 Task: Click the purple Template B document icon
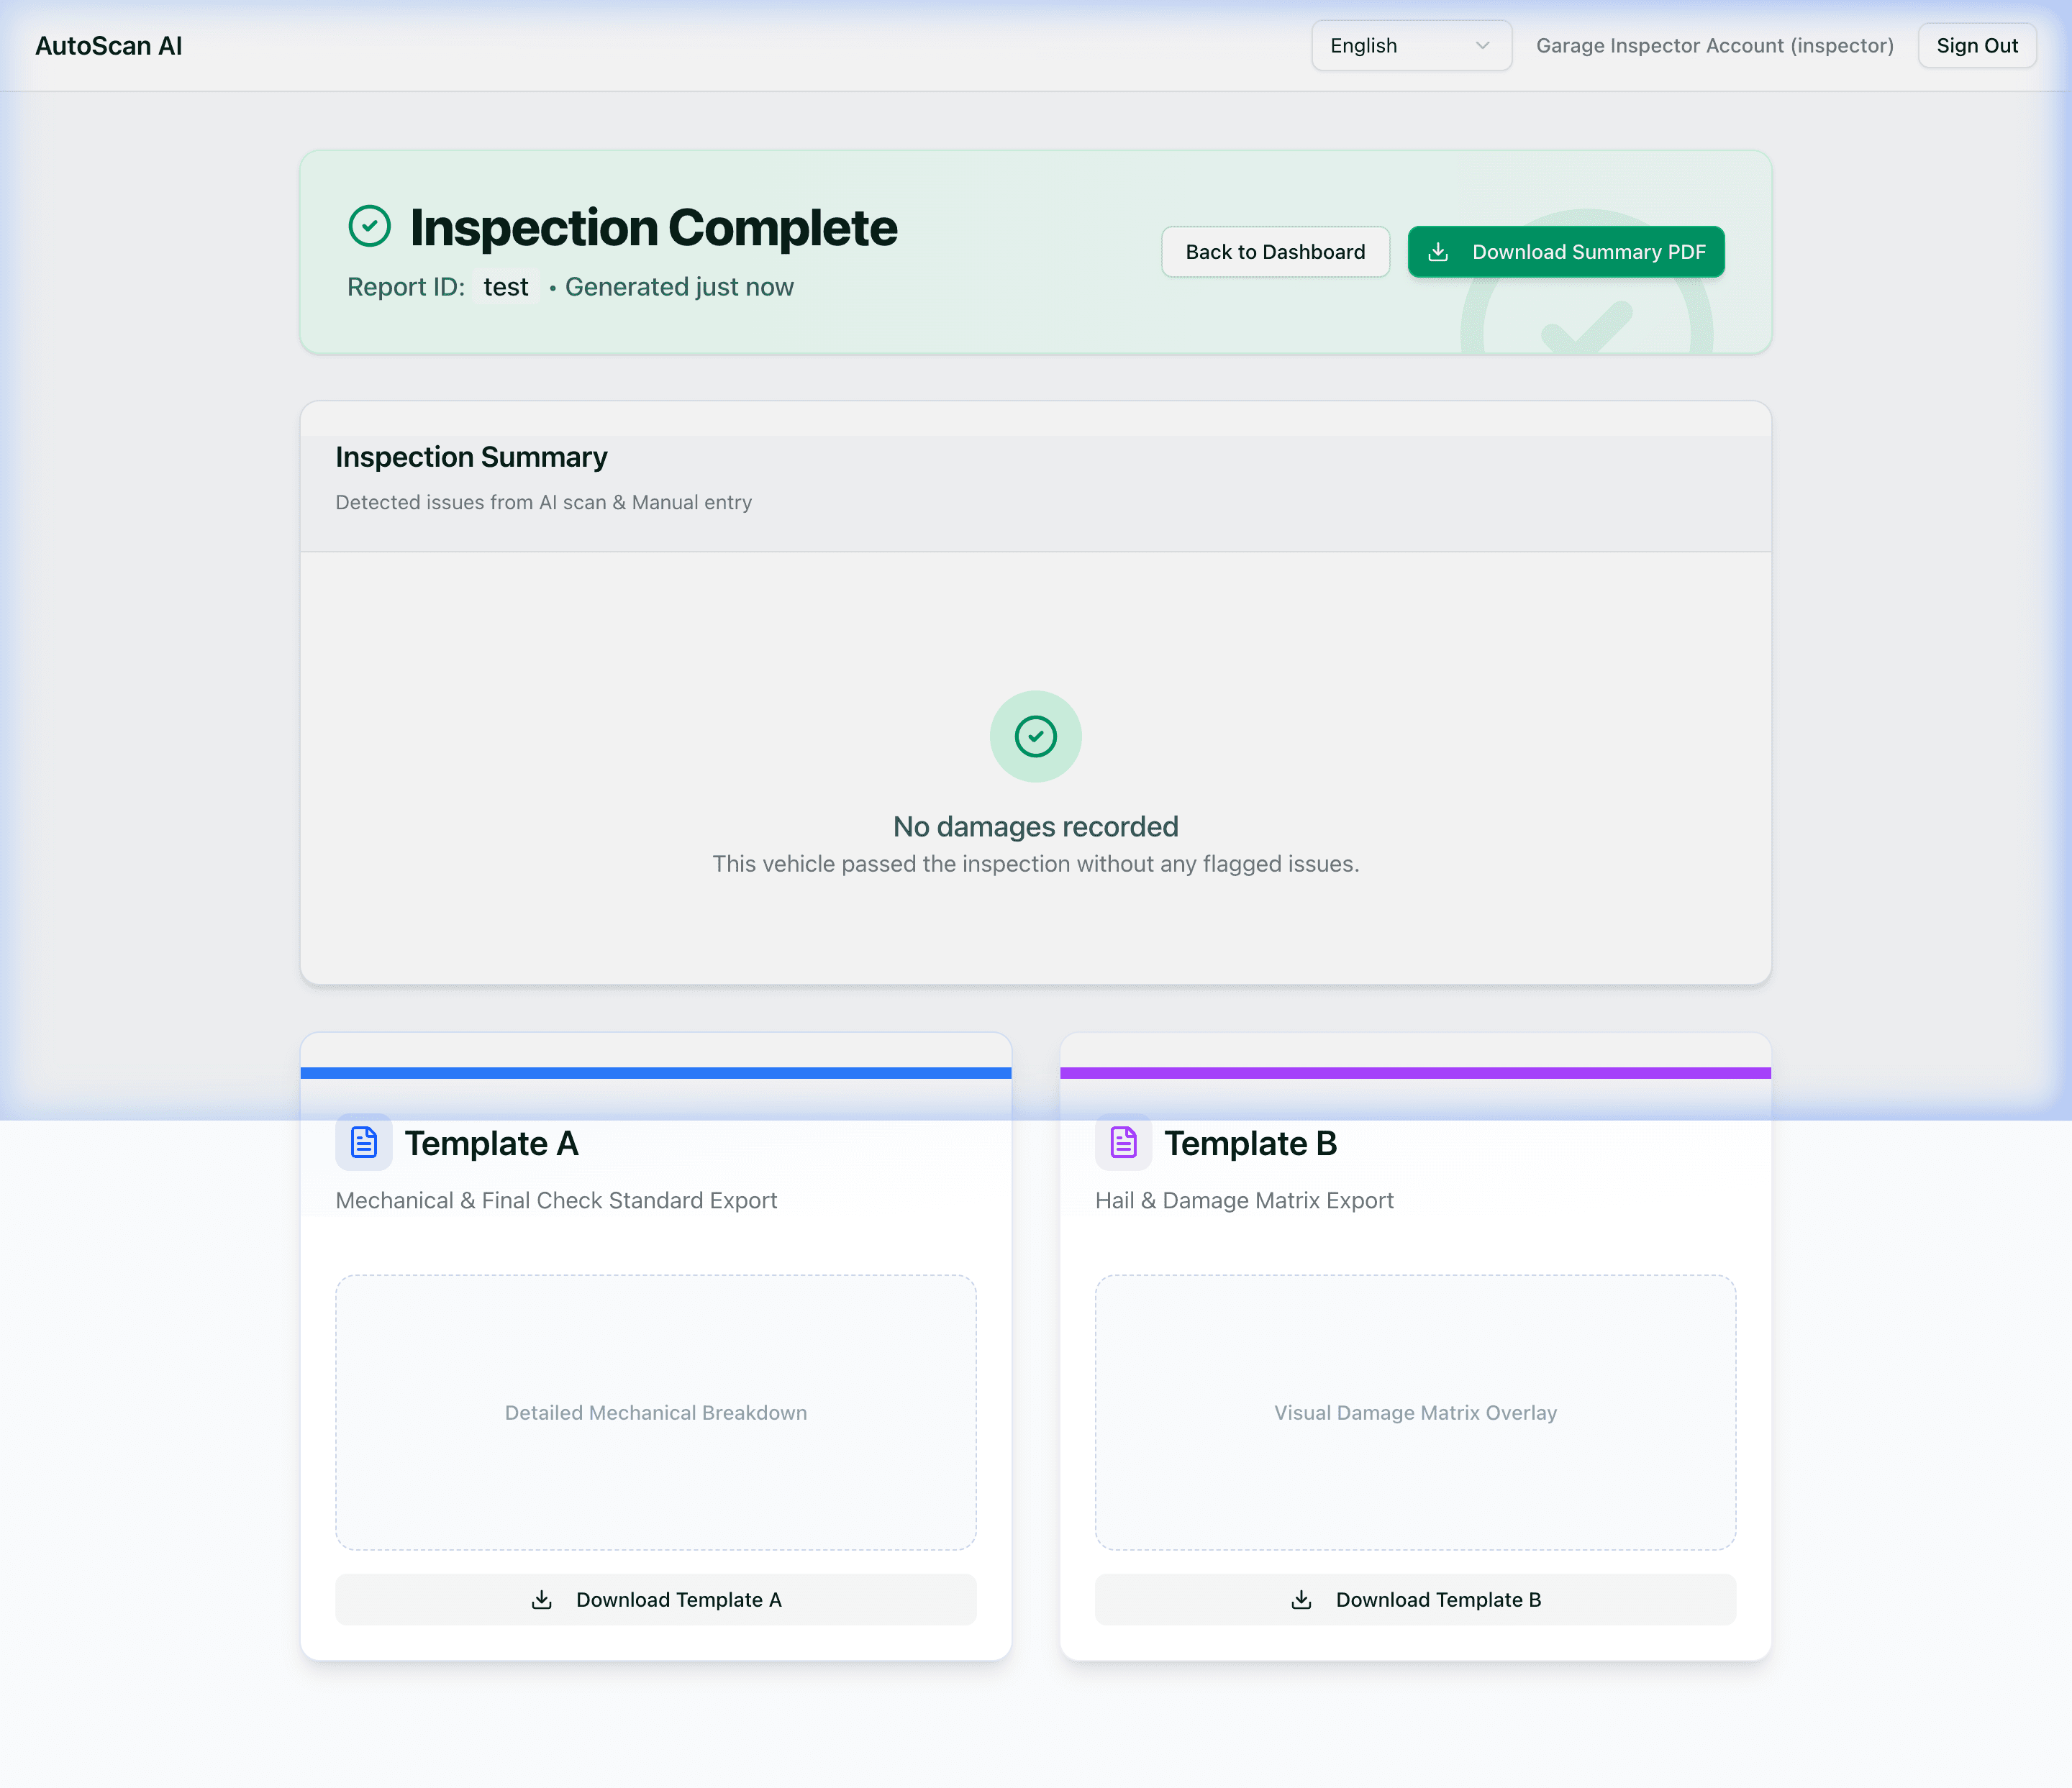pos(1123,1142)
